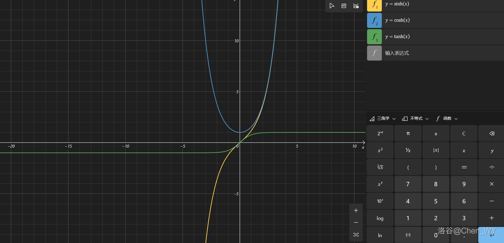Insert the pi constant
504x243 pixels.
pos(408,133)
